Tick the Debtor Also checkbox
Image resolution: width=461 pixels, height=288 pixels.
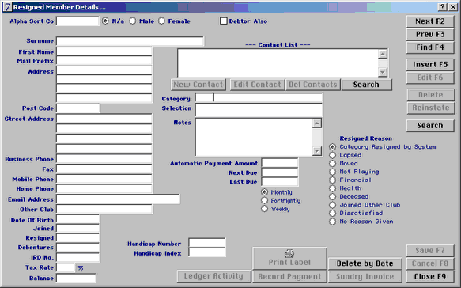point(224,21)
